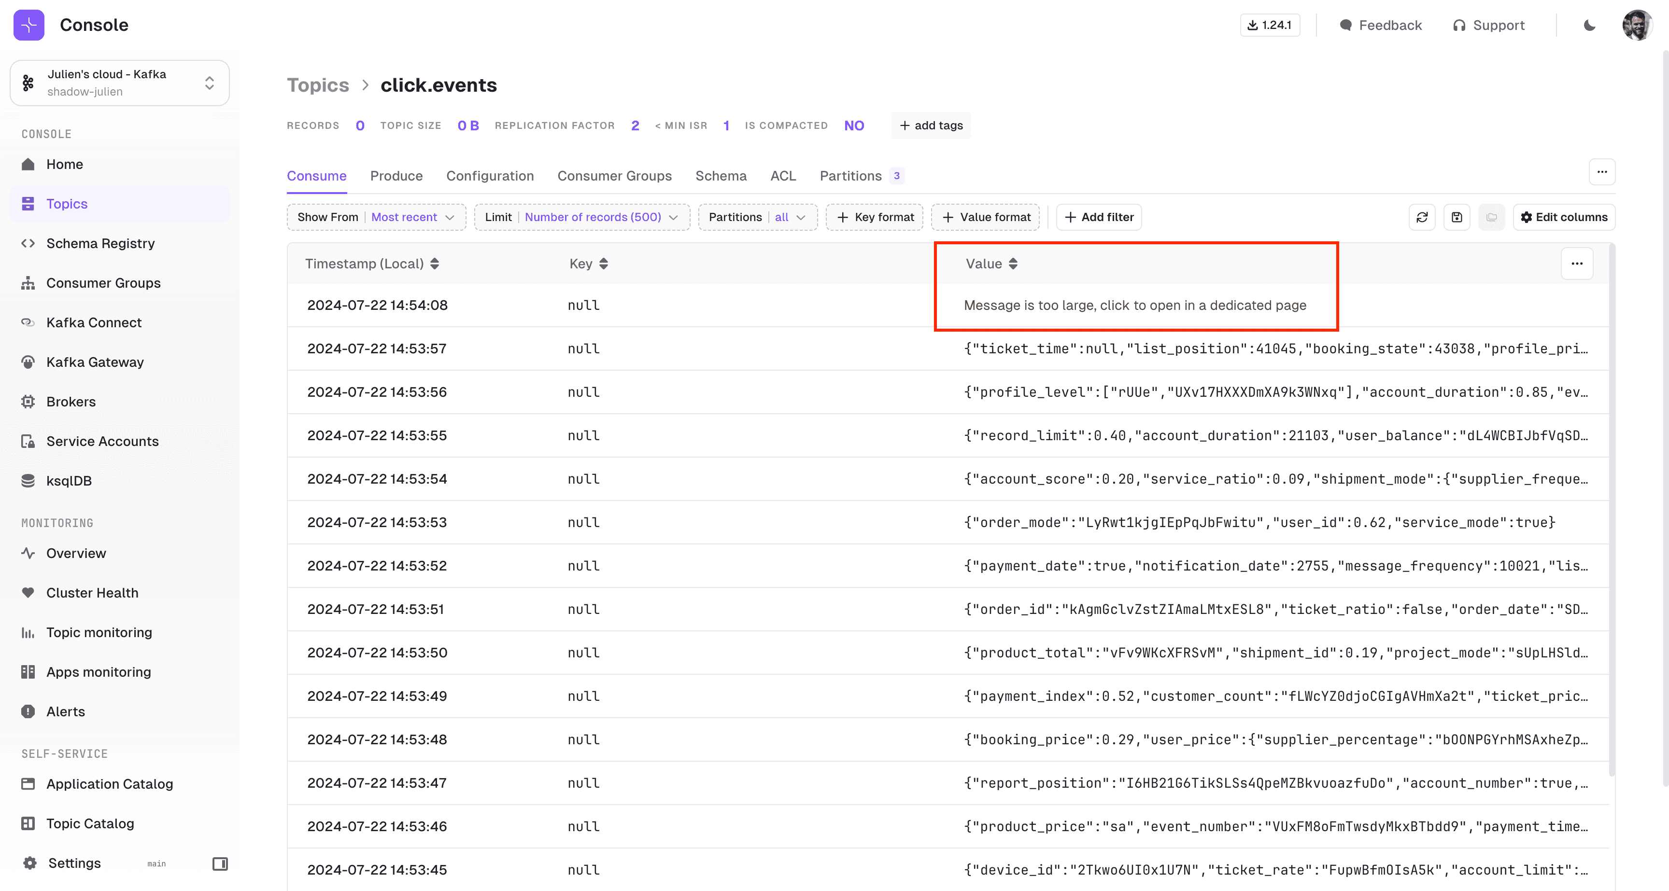Switch to the Consumer Groups tab
Screen dimensions: 1669x891
[x=614, y=176]
